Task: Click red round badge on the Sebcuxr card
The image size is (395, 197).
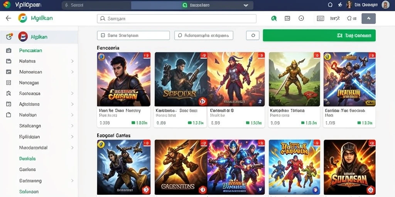Action: click(203, 101)
